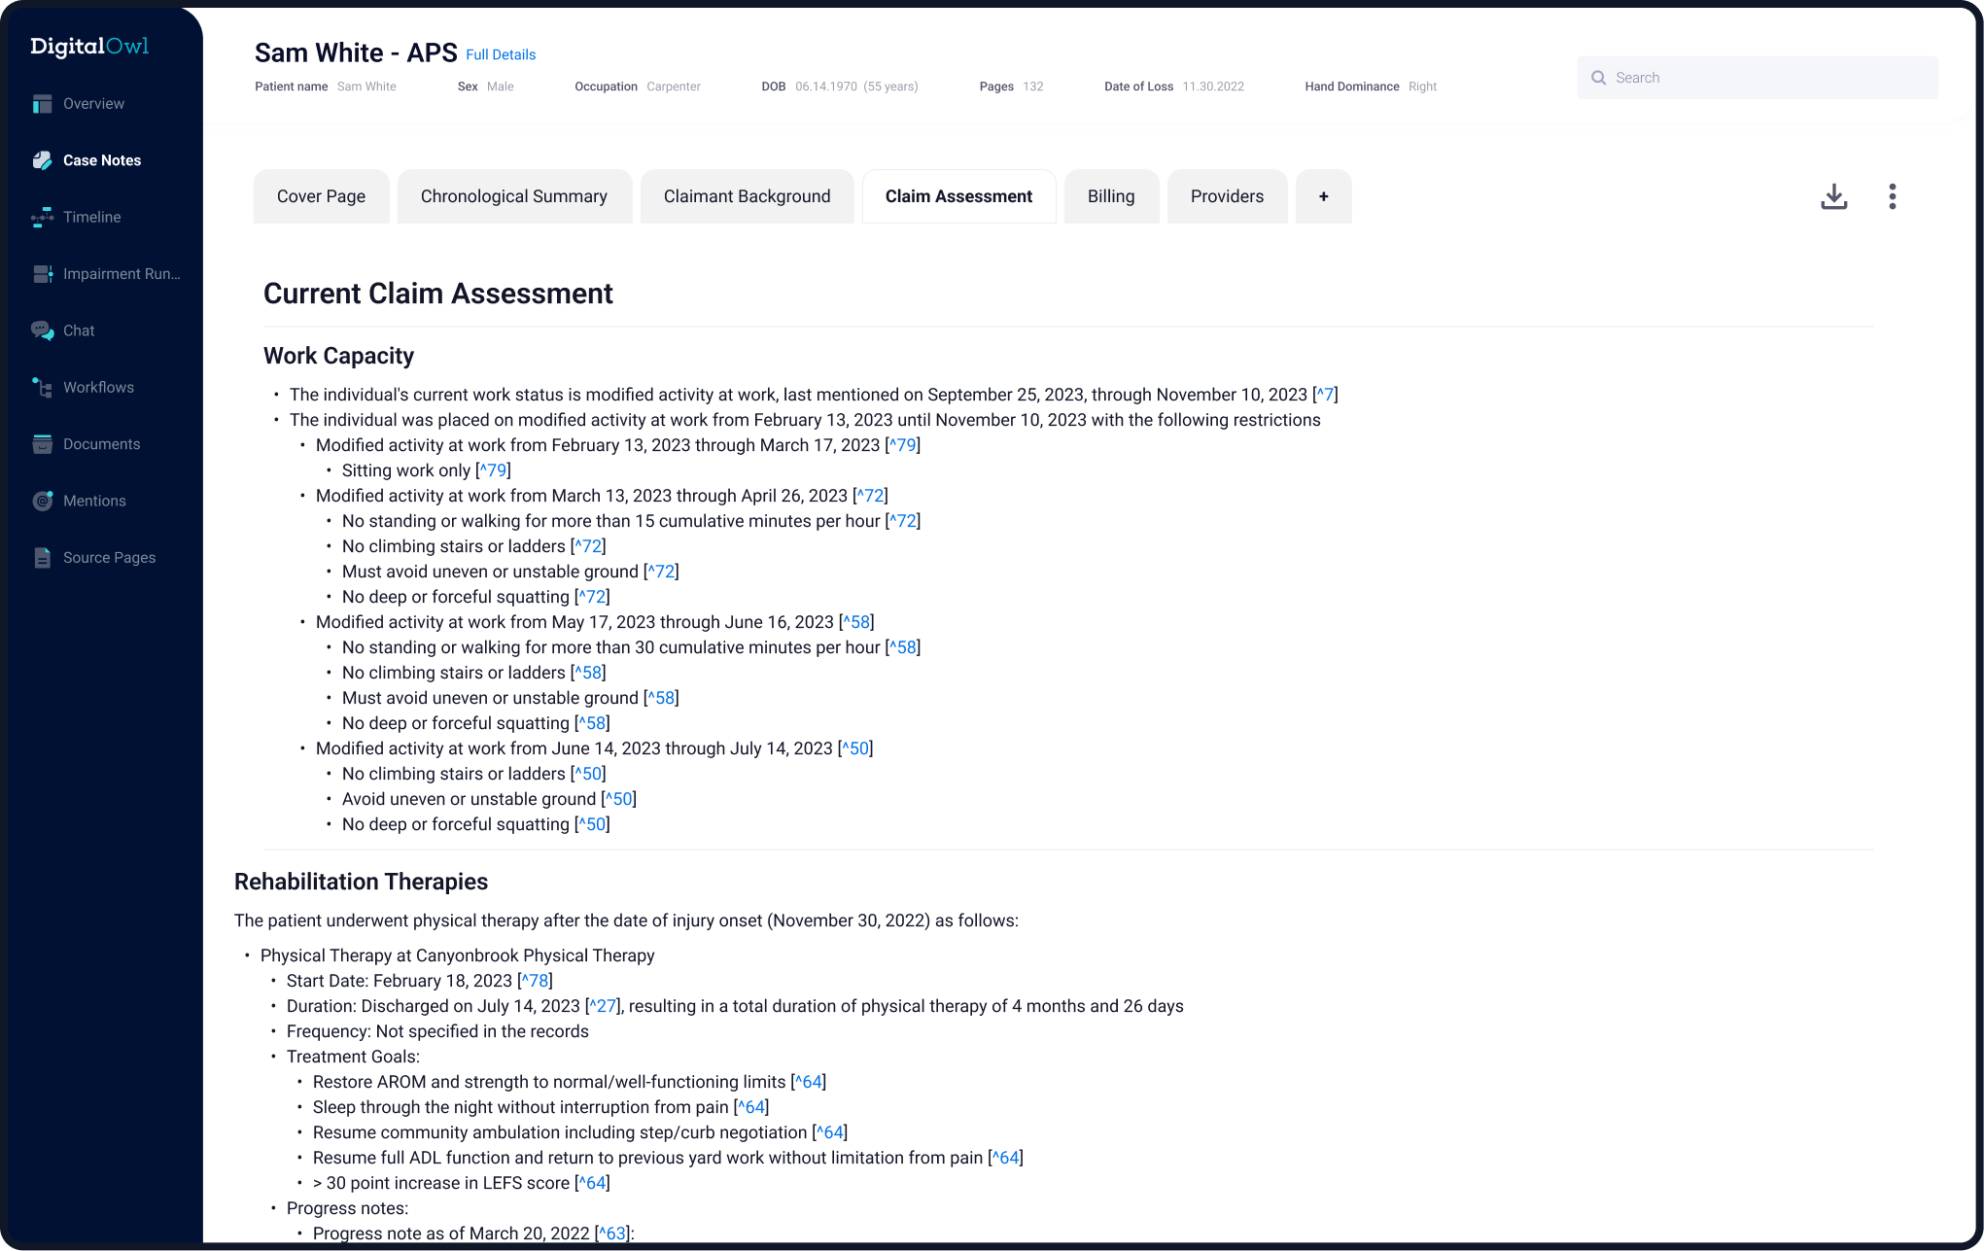1984x1251 pixels.
Task: Select the Workflows sidebar icon
Action: [42, 388]
